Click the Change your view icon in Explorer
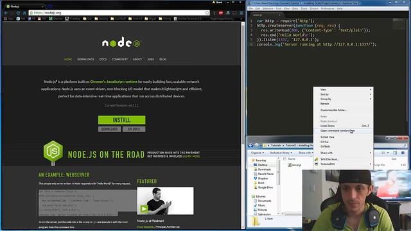 coord(383,153)
